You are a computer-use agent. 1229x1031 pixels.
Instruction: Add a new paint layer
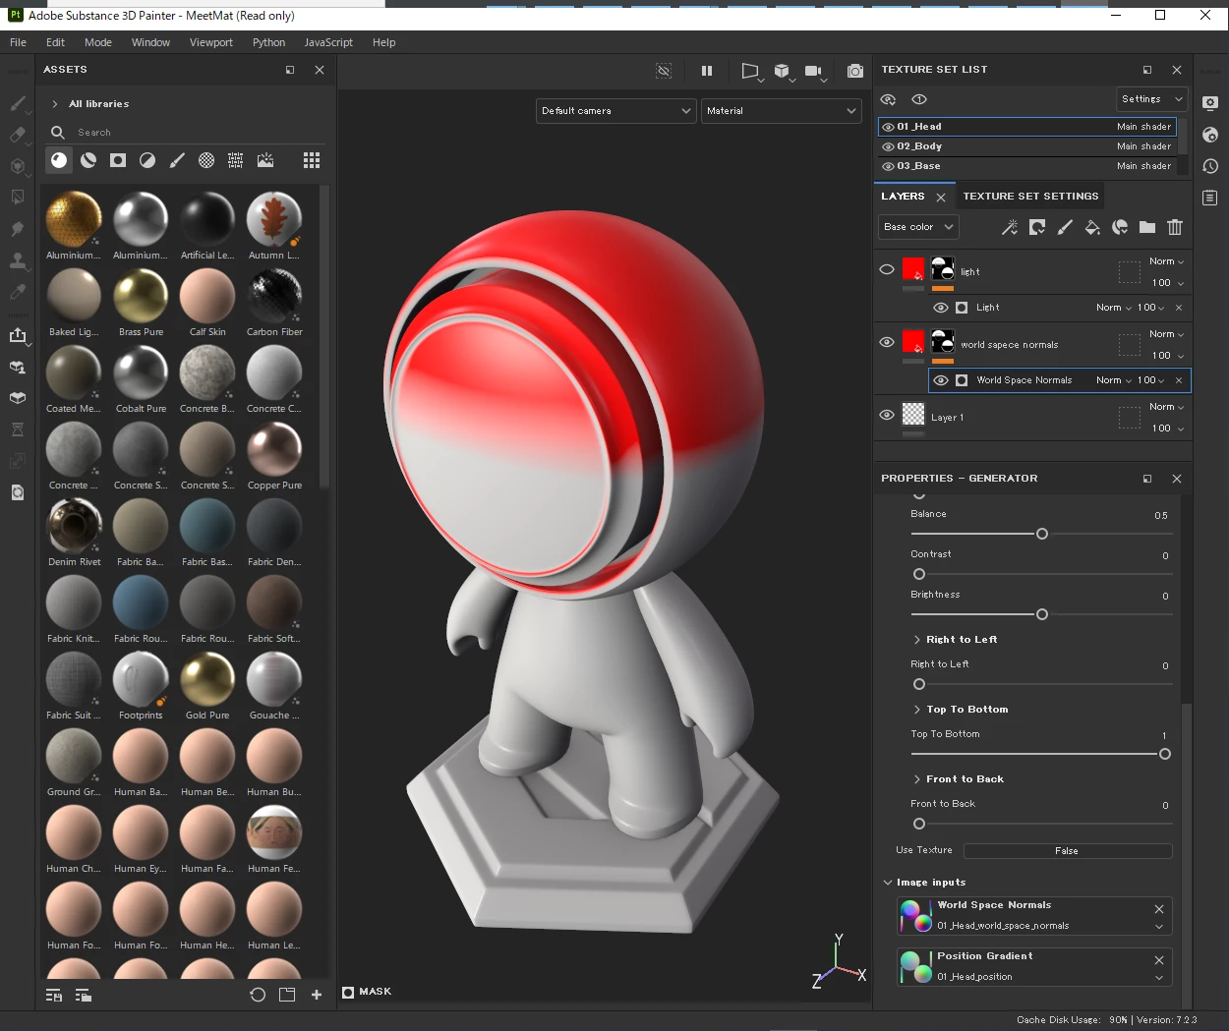1065,227
